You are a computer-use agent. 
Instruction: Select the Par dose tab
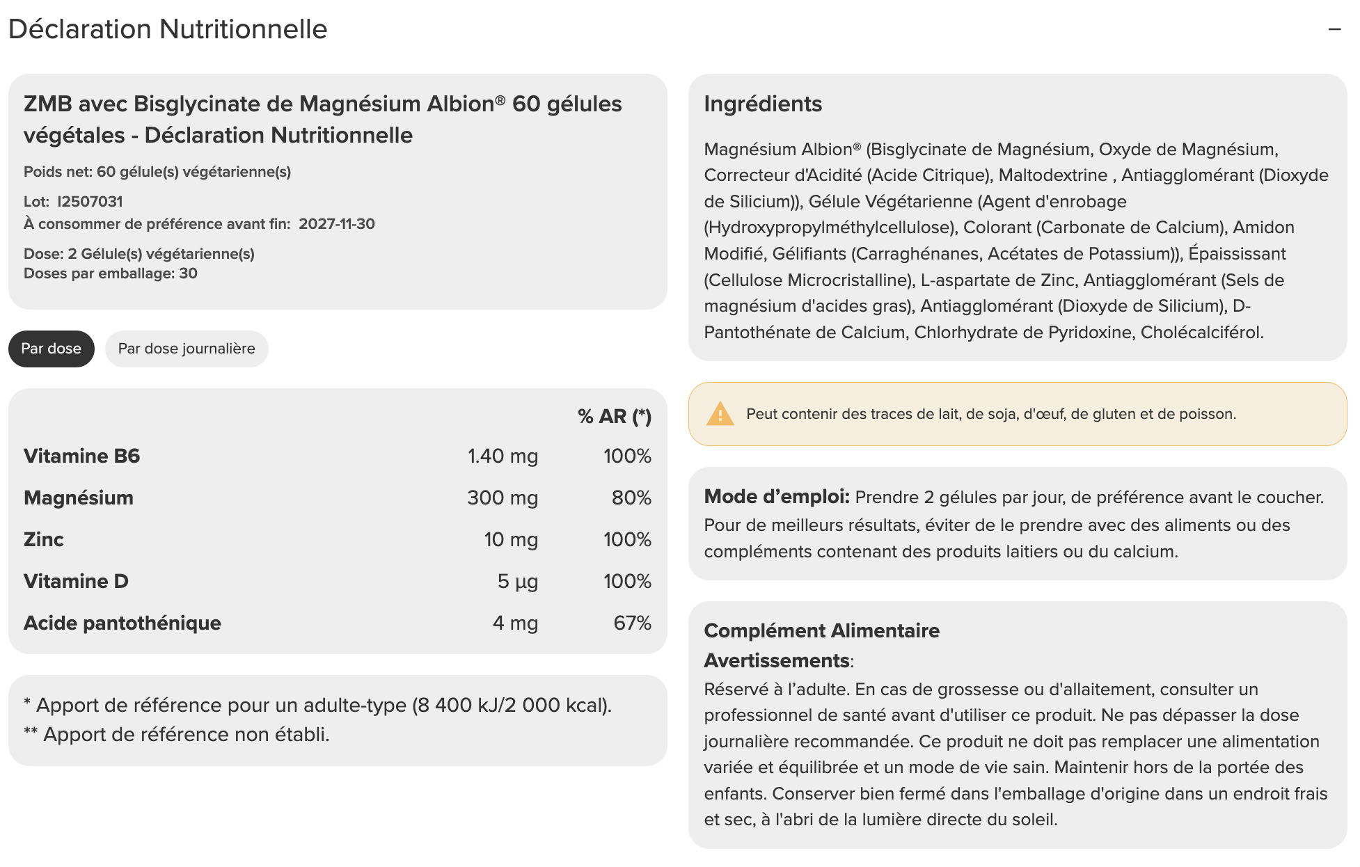click(51, 349)
